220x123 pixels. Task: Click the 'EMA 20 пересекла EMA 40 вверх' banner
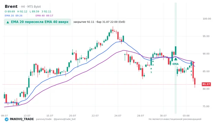[x=37, y=22]
